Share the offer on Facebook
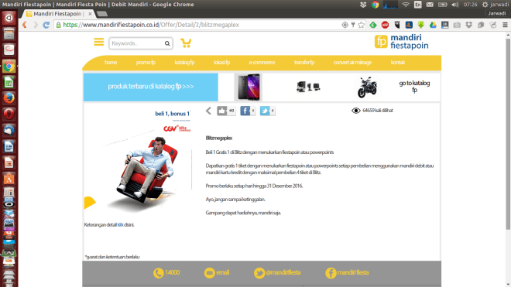This screenshot has width=511, height=287. [x=245, y=111]
